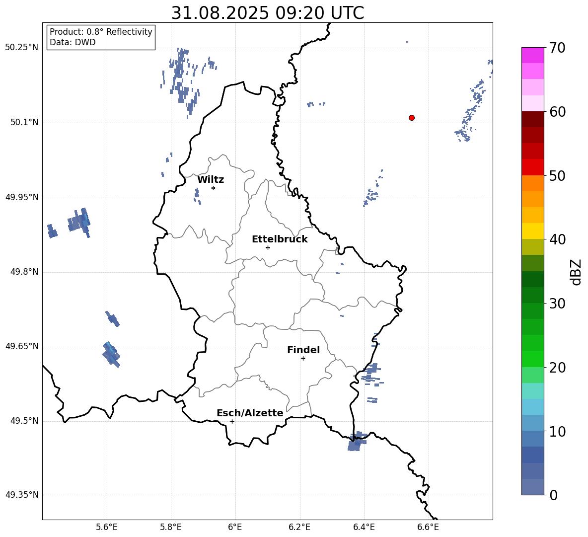Click the 'Product: 0.8° Reflectivity' label
This screenshot has width=588, height=537.
pos(101,31)
